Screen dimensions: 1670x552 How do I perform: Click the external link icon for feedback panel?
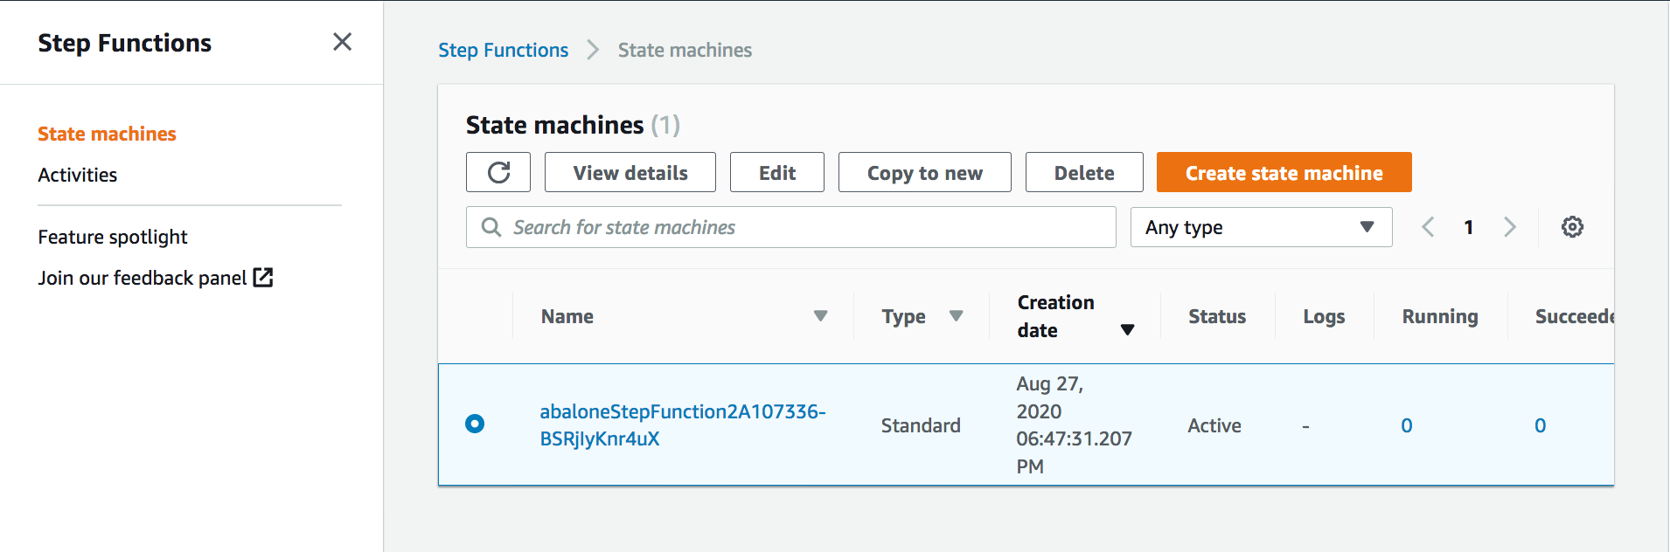[x=263, y=278]
